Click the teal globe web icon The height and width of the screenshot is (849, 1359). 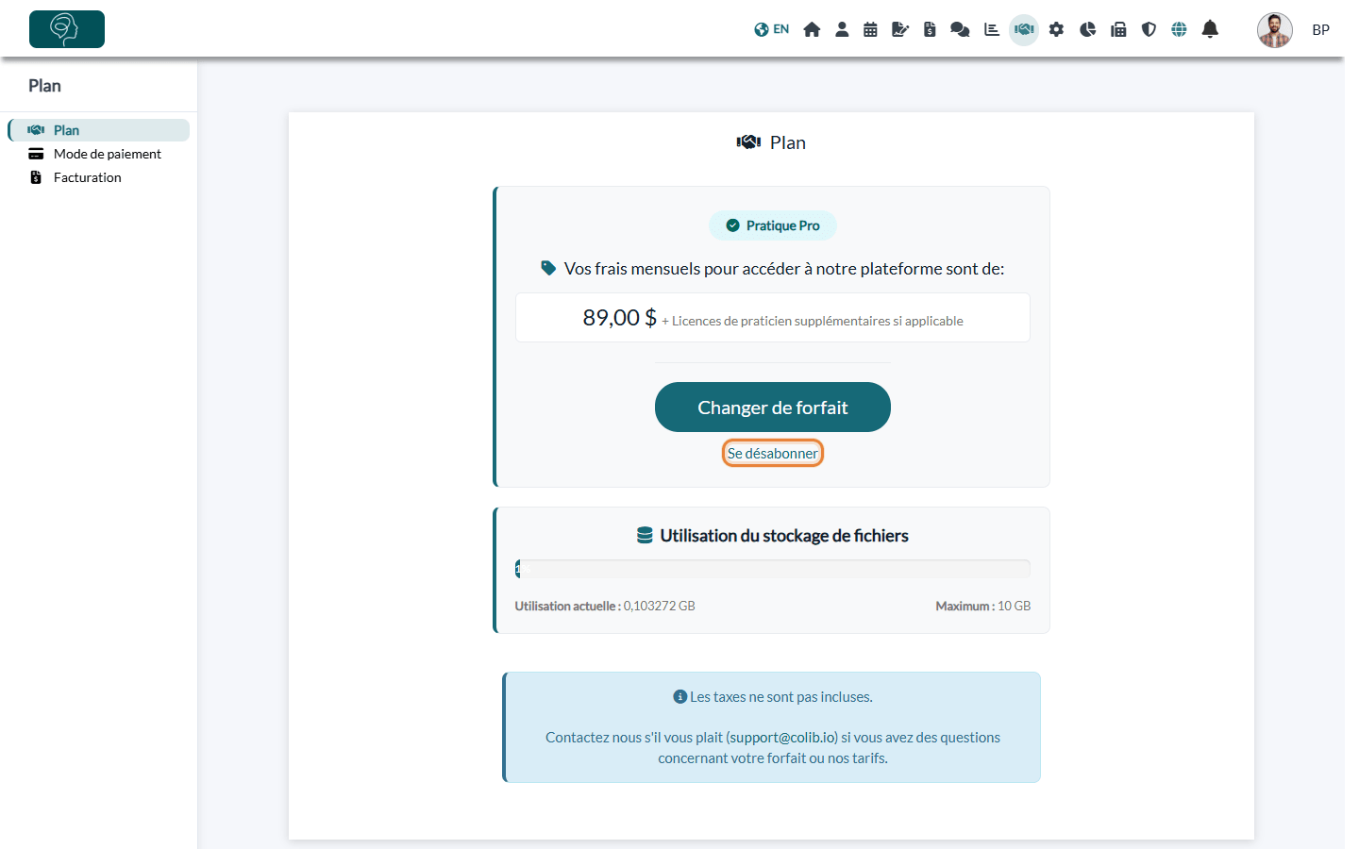1179,29
